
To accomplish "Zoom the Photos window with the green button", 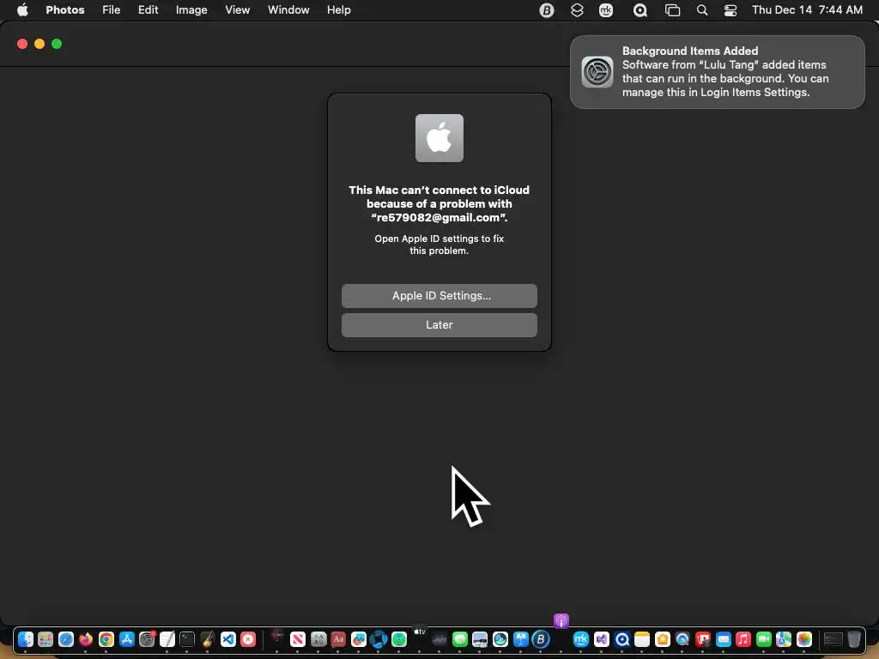I will [57, 44].
